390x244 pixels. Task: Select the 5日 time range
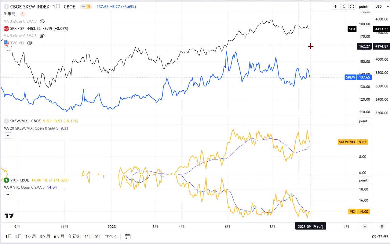click(x=18, y=236)
